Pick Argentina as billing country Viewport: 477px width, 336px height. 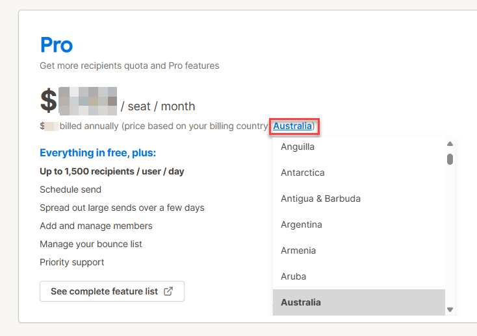point(301,224)
